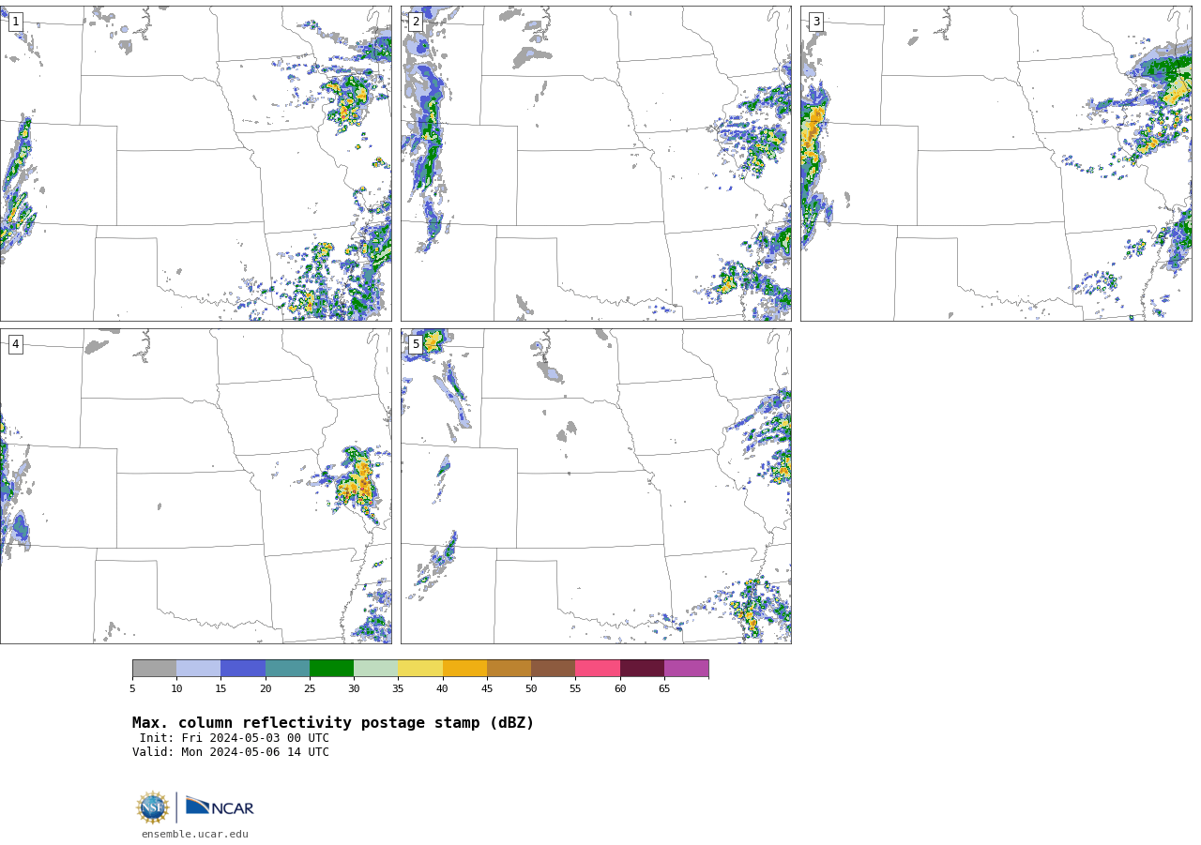The height and width of the screenshot is (845, 1201).
Task: Click the blue 15-20 dBZ swatch
Action: click(x=243, y=669)
